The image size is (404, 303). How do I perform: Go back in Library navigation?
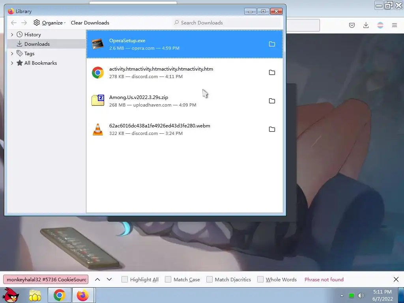(x=14, y=22)
